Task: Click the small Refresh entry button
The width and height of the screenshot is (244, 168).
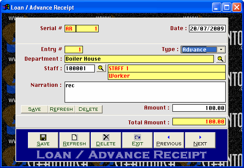Action: point(61,109)
